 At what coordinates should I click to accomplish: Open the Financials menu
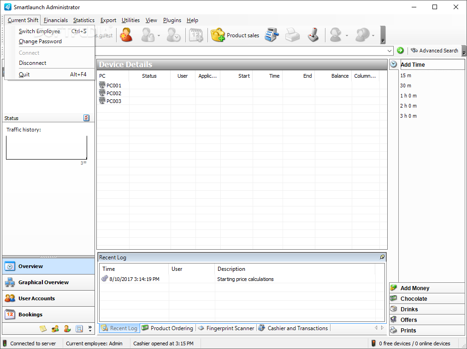(x=56, y=20)
